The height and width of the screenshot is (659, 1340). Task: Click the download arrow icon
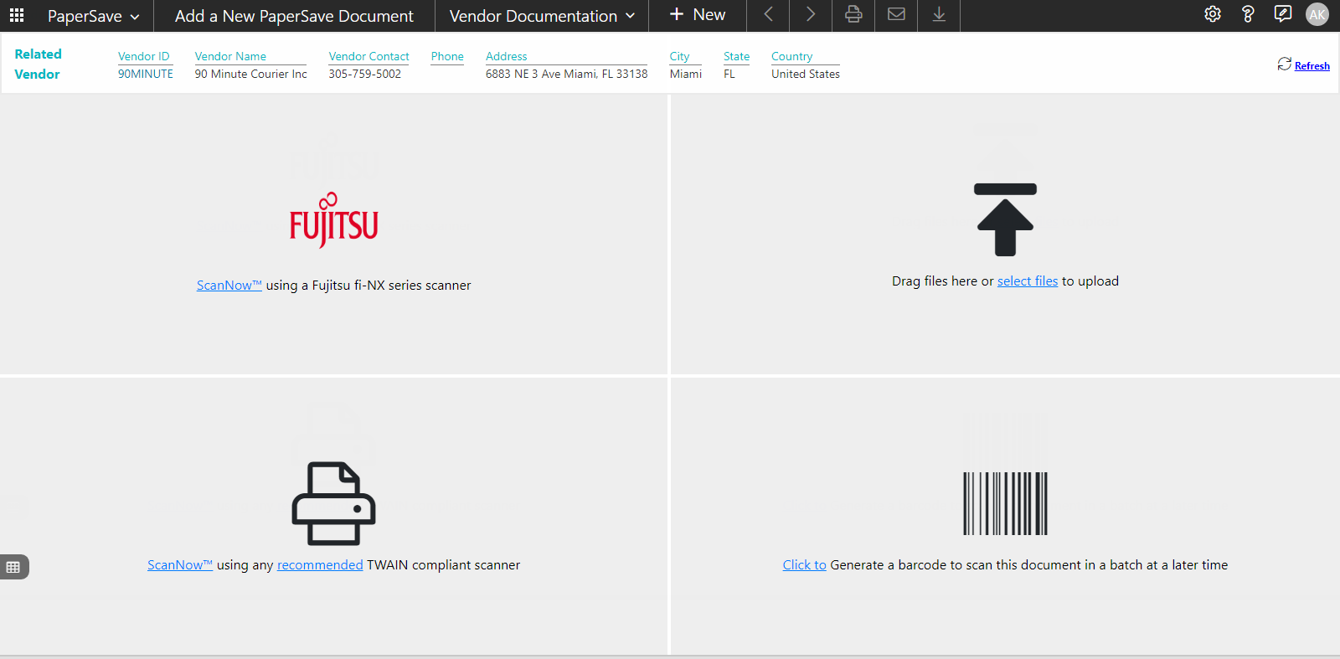click(939, 15)
